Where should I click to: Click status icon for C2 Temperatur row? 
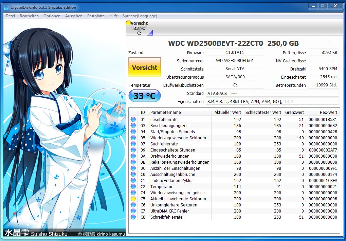point(133,186)
